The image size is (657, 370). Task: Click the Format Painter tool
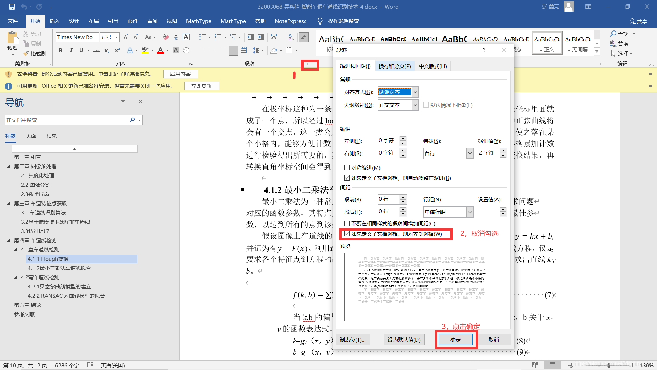coord(35,54)
